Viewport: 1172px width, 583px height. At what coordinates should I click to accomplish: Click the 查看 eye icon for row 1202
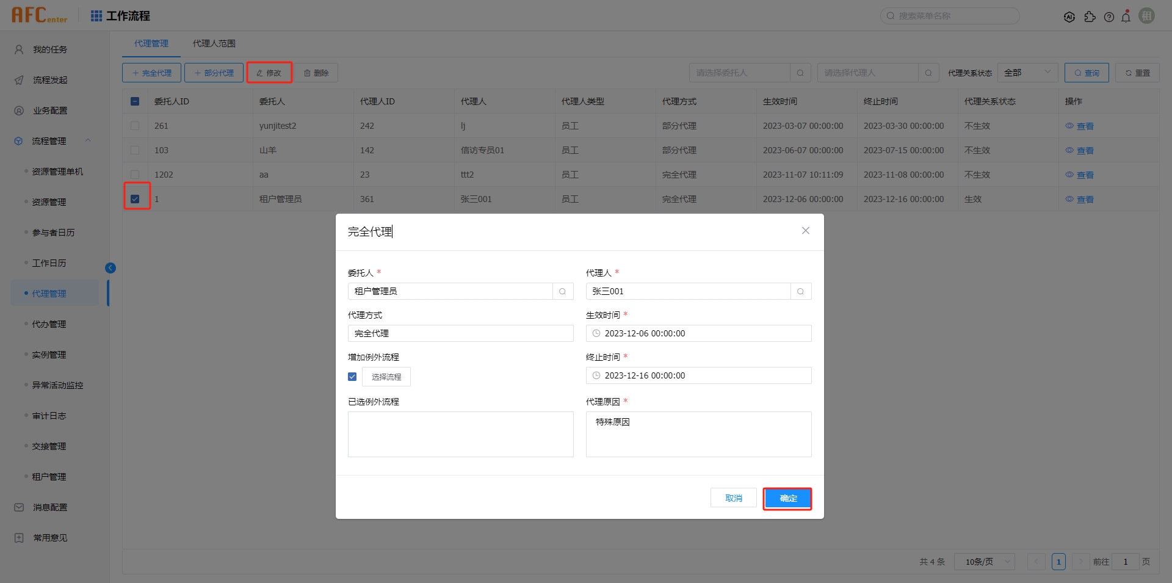1080,175
